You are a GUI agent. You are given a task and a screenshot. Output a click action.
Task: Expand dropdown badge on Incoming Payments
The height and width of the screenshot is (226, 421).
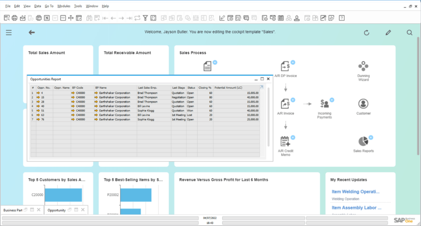[x=332, y=100]
